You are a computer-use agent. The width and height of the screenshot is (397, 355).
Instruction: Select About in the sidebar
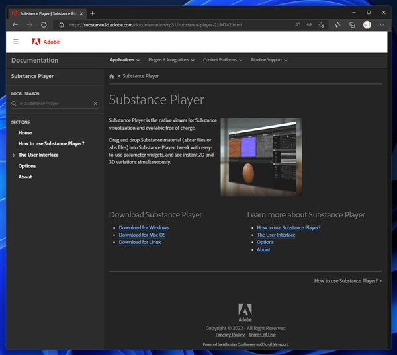tap(25, 177)
